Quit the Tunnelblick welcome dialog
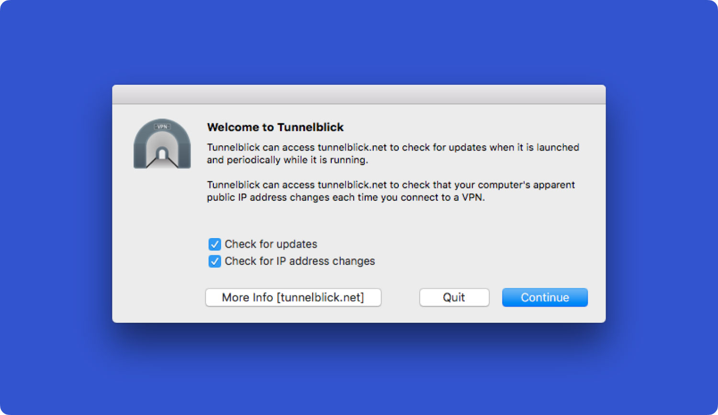The height and width of the screenshot is (415, 718). click(x=454, y=297)
